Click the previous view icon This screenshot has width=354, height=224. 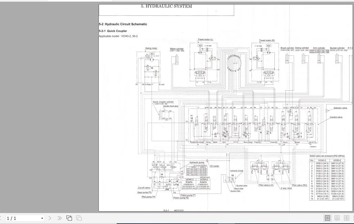point(69,218)
